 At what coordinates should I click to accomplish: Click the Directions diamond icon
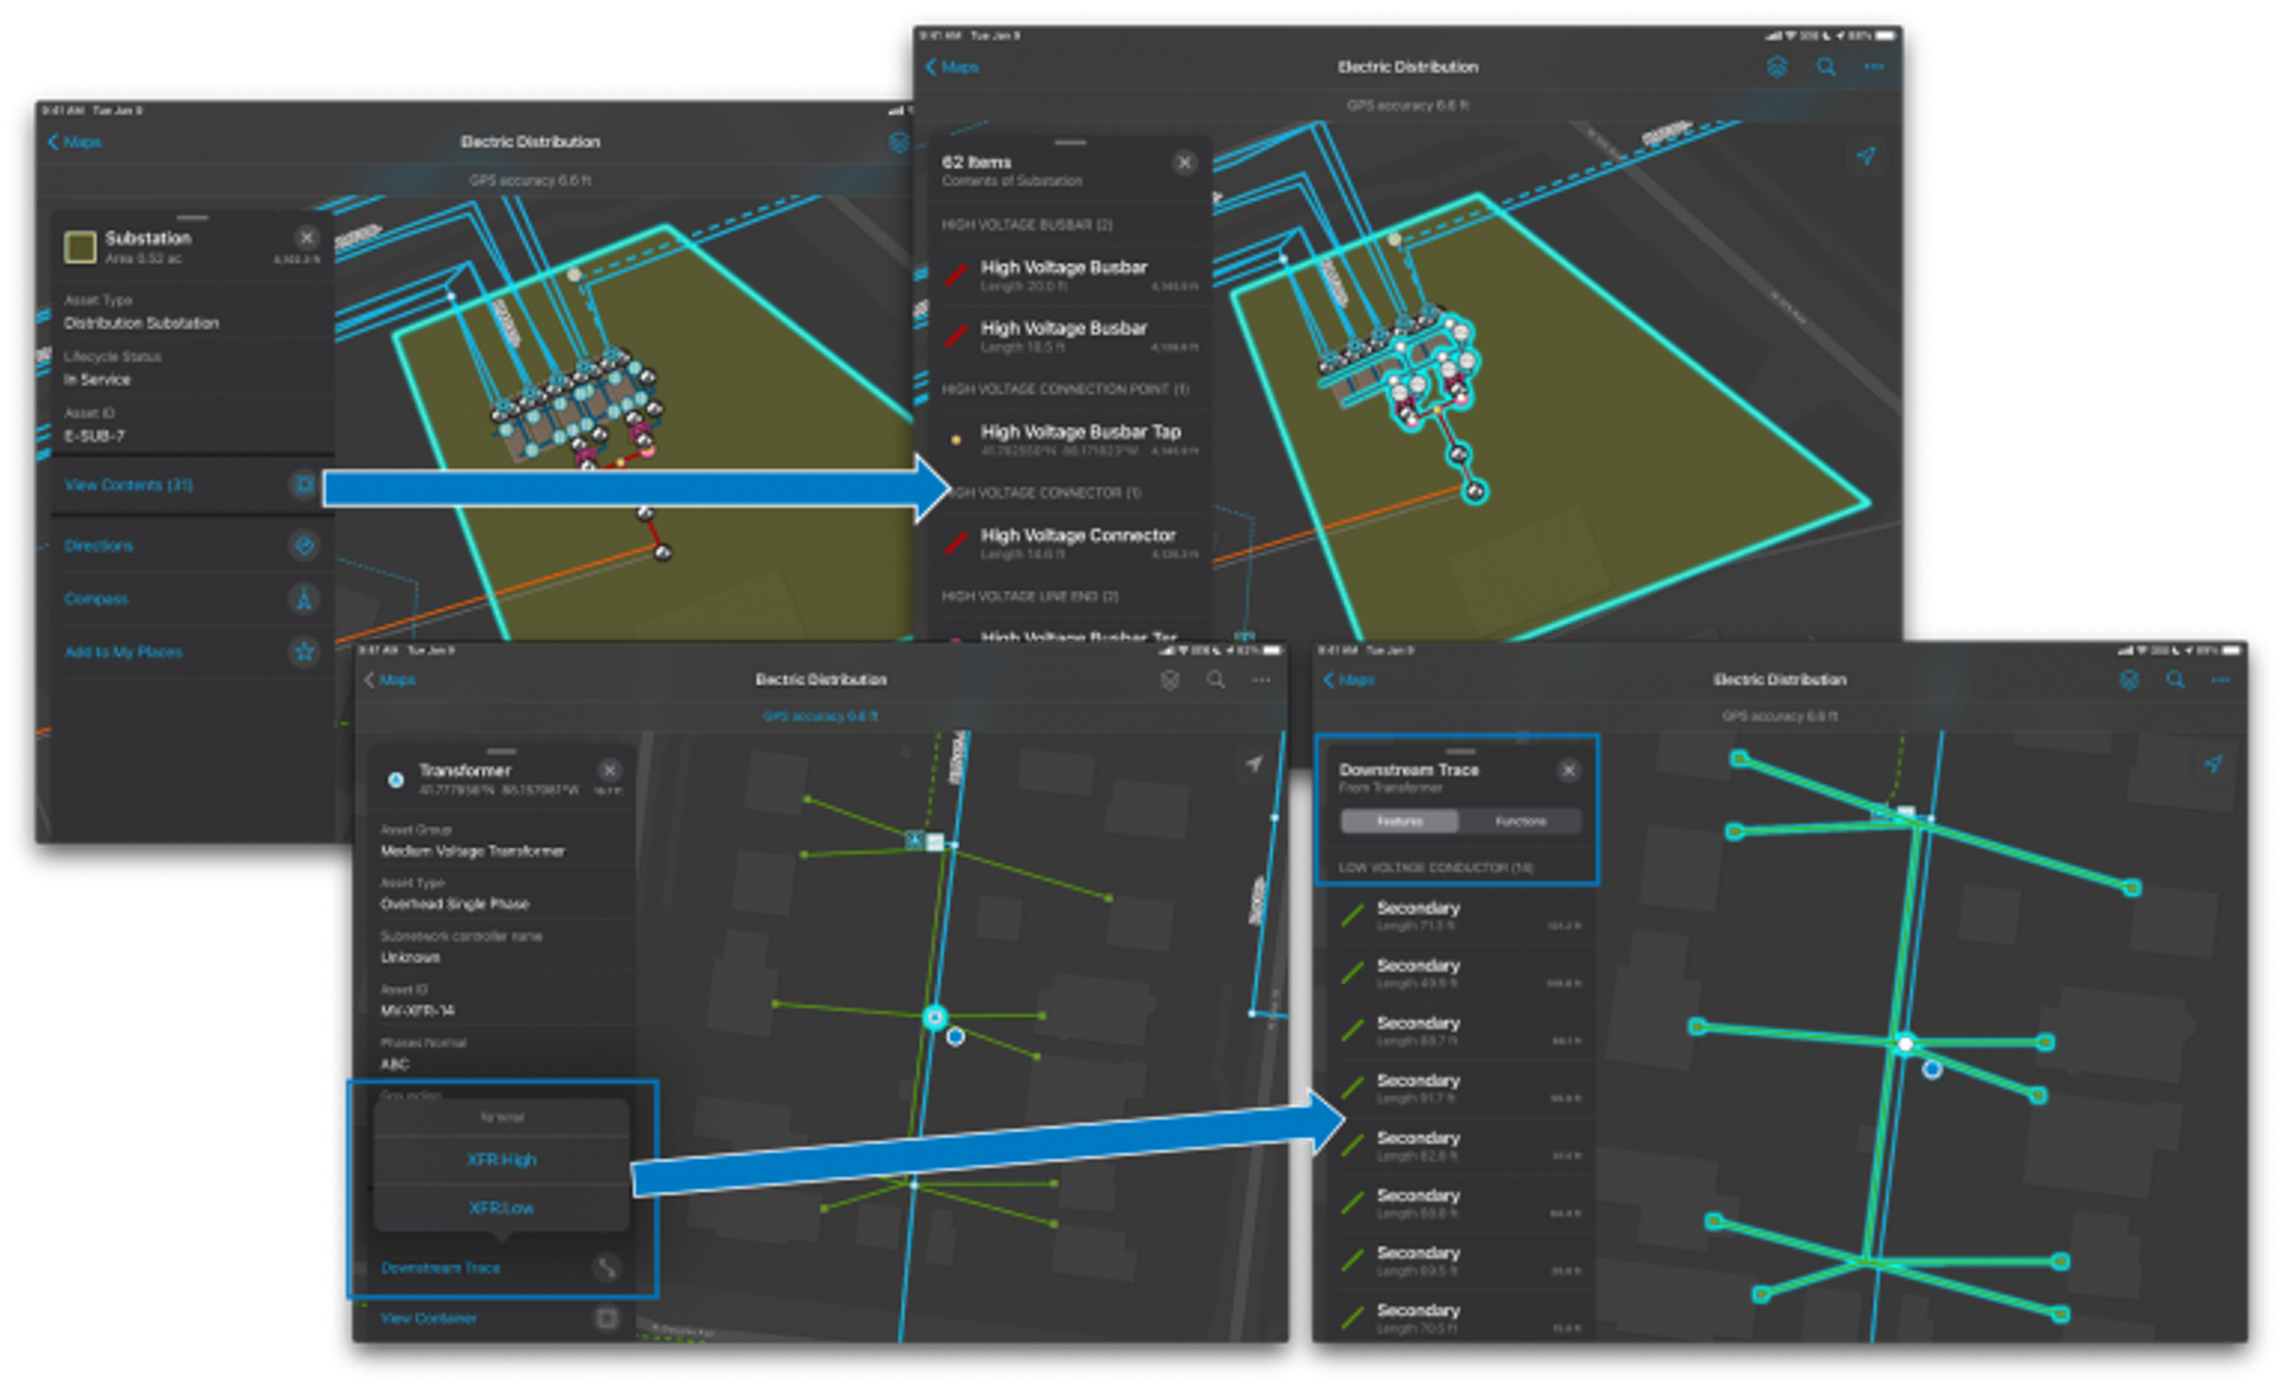[x=304, y=545]
